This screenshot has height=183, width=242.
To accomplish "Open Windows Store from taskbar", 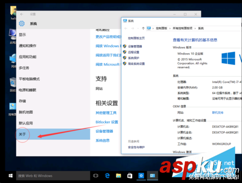I will click(130, 176).
